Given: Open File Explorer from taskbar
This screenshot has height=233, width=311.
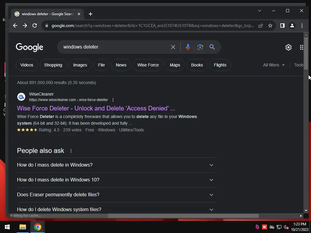Looking at the screenshot, I should tap(22, 227).
